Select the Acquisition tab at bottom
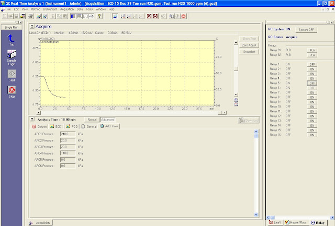The height and width of the screenshot is (226, 335). (x=40, y=223)
